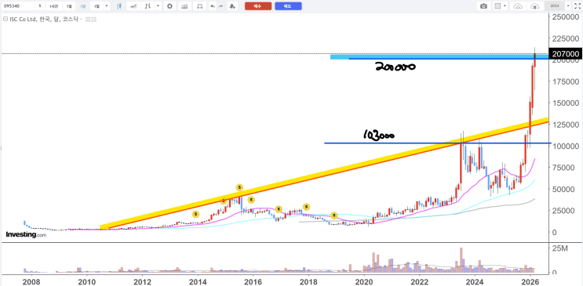Open the 2024 saved layout menu
583x286 pixels.
click(555, 6)
